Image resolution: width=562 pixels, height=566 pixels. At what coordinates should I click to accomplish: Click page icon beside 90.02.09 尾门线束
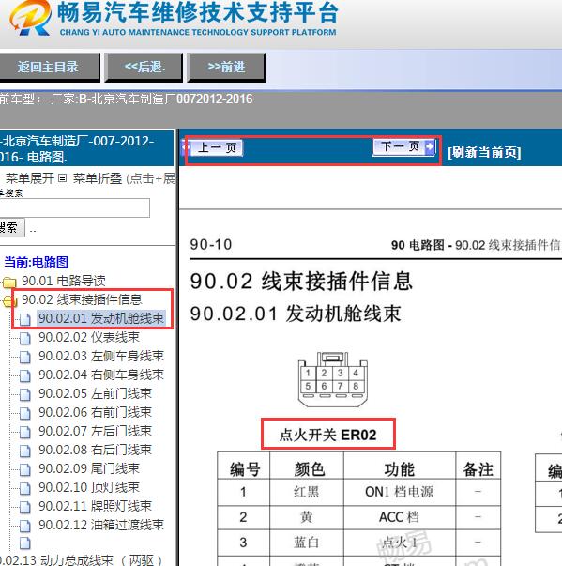coord(25,469)
